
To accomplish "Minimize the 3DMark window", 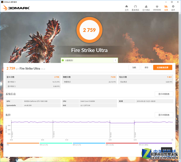I will pos(166,2).
